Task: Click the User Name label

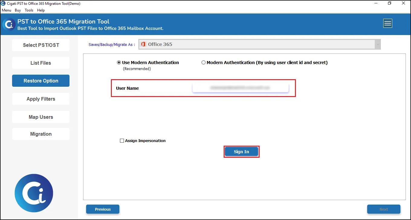Action: coord(128,88)
